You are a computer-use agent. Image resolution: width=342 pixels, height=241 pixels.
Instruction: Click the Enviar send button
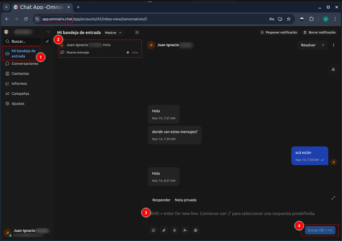320,230
